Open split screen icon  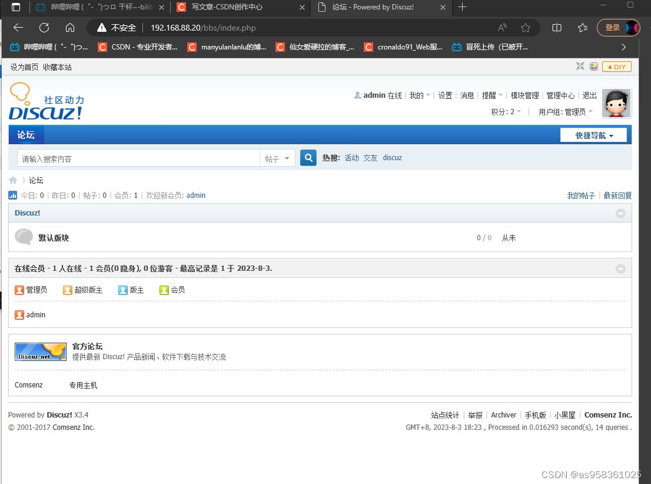point(557,28)
